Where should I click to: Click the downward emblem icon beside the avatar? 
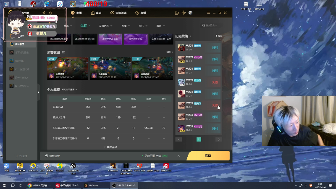coord(184,13)
